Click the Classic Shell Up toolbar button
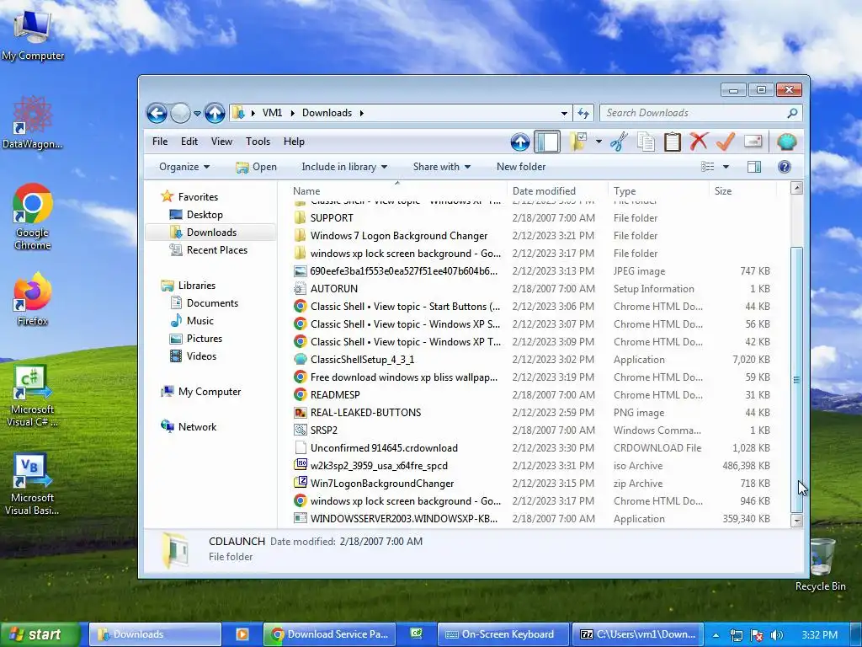This screenshot has height=647, width=862. (519, 142)
